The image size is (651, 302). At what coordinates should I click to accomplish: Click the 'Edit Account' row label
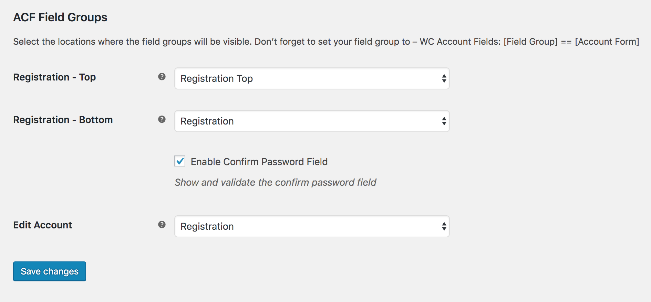point(43,225)
